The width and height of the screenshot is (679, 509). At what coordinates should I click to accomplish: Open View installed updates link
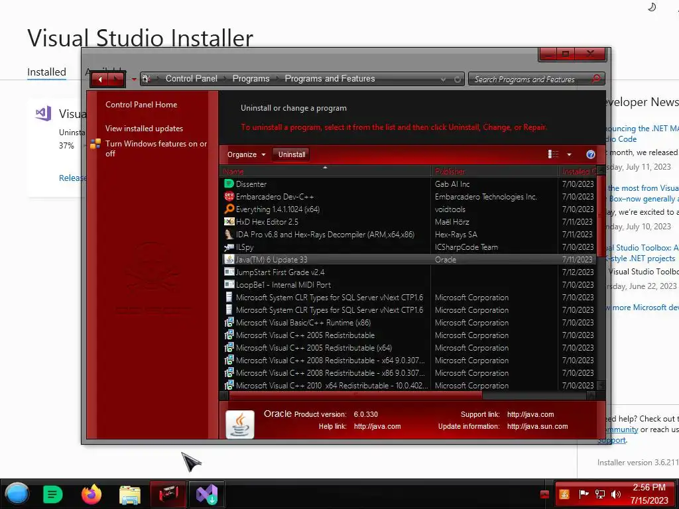tap(144, 129)
